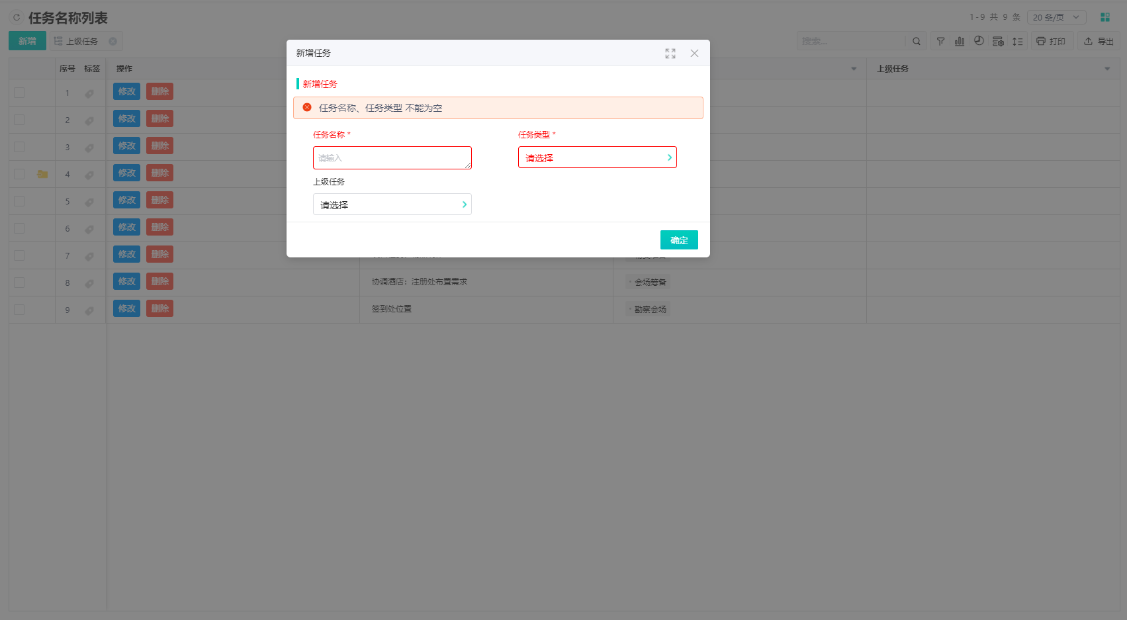
Task: Click the search magnifier icon in the toolbar
Action: pyautogui.click(x=917, y=41)
